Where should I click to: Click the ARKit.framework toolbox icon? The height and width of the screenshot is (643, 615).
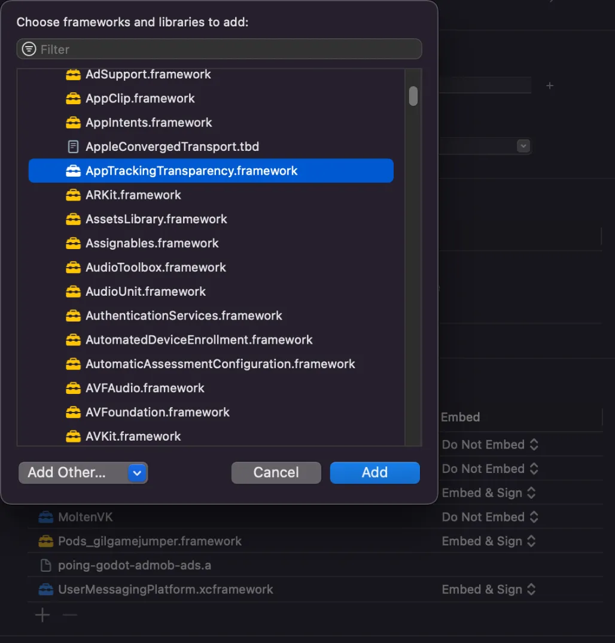[x=73, y=195]
